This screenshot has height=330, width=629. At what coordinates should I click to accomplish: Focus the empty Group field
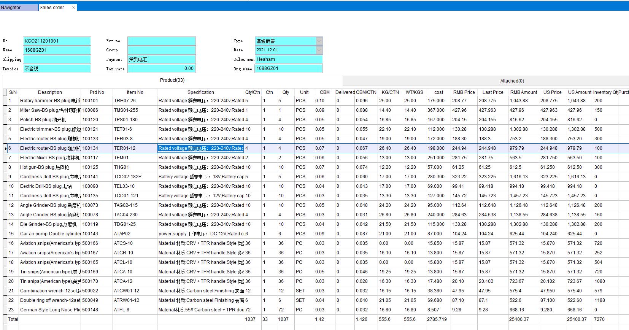click(161, 50)
